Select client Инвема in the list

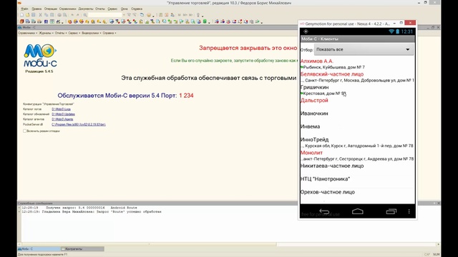point(358,129)
